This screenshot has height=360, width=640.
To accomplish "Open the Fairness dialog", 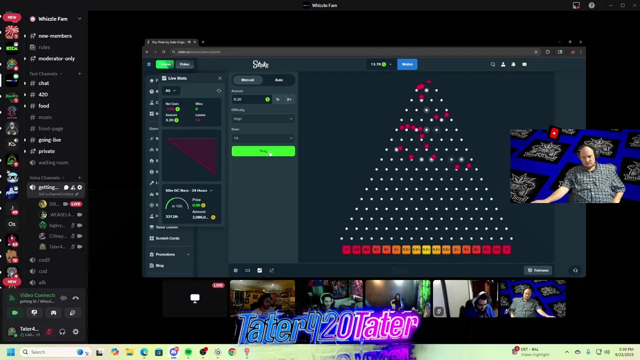I will (x=538, y=270).
